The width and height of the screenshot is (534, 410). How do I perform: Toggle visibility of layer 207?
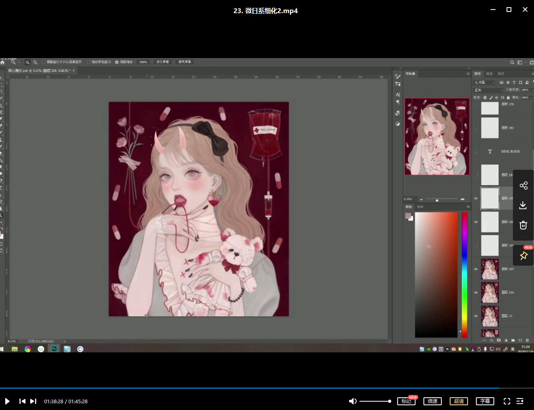(476, 269)
